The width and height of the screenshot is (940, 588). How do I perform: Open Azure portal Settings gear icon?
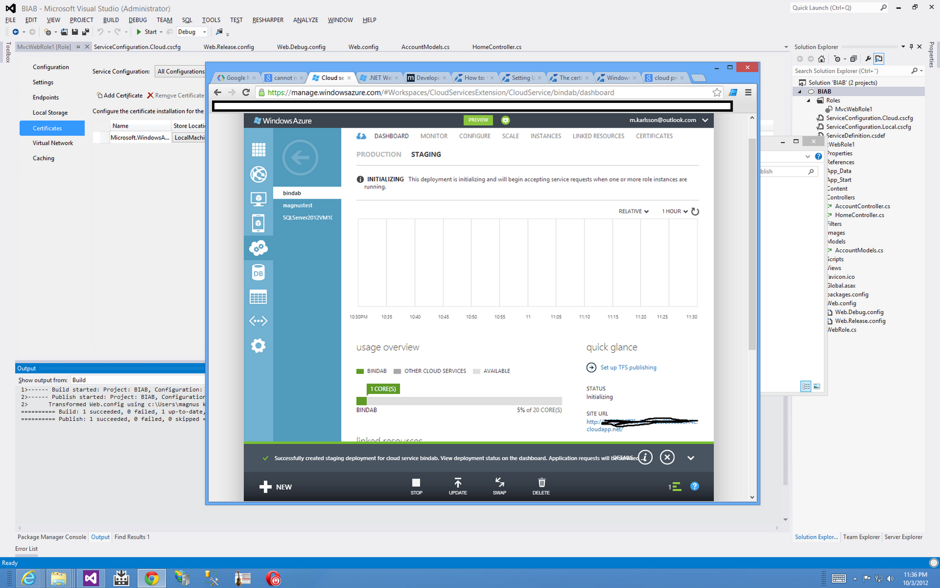coord(258,346)
